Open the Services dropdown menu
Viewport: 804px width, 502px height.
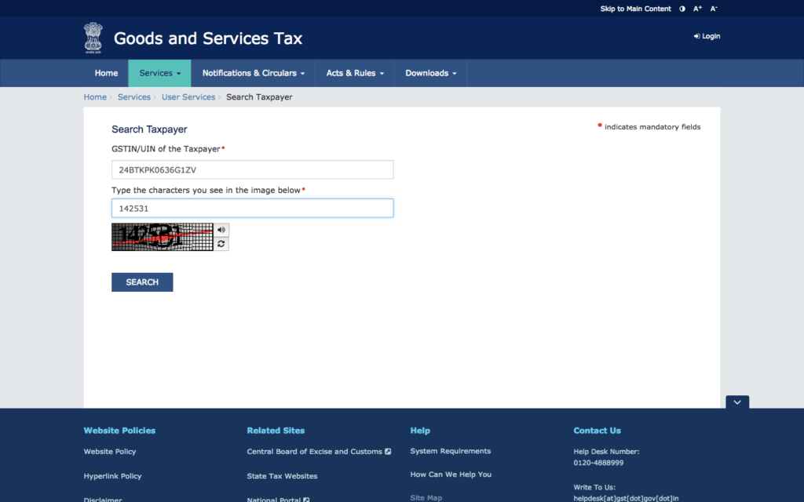coord(159,73)
